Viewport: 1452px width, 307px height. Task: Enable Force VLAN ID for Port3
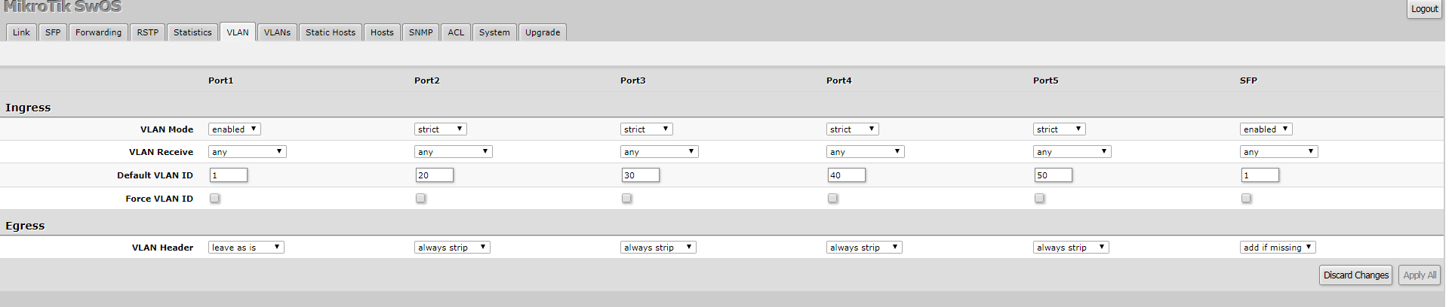pos(627,199)
